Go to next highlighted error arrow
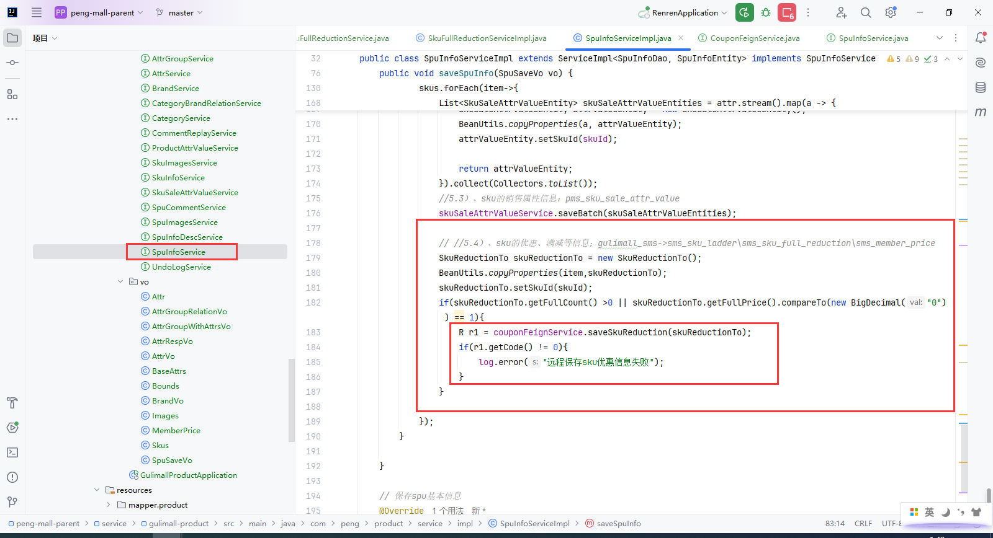993x538 pixels. [x=960, y=59]
